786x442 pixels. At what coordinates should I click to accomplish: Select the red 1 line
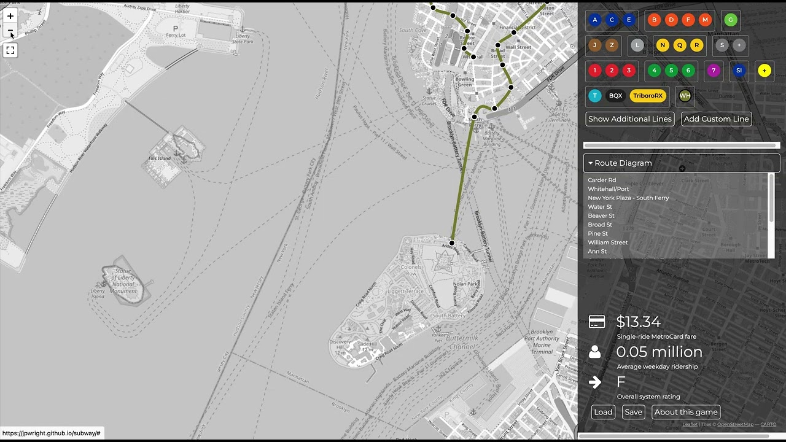(594, 71)
